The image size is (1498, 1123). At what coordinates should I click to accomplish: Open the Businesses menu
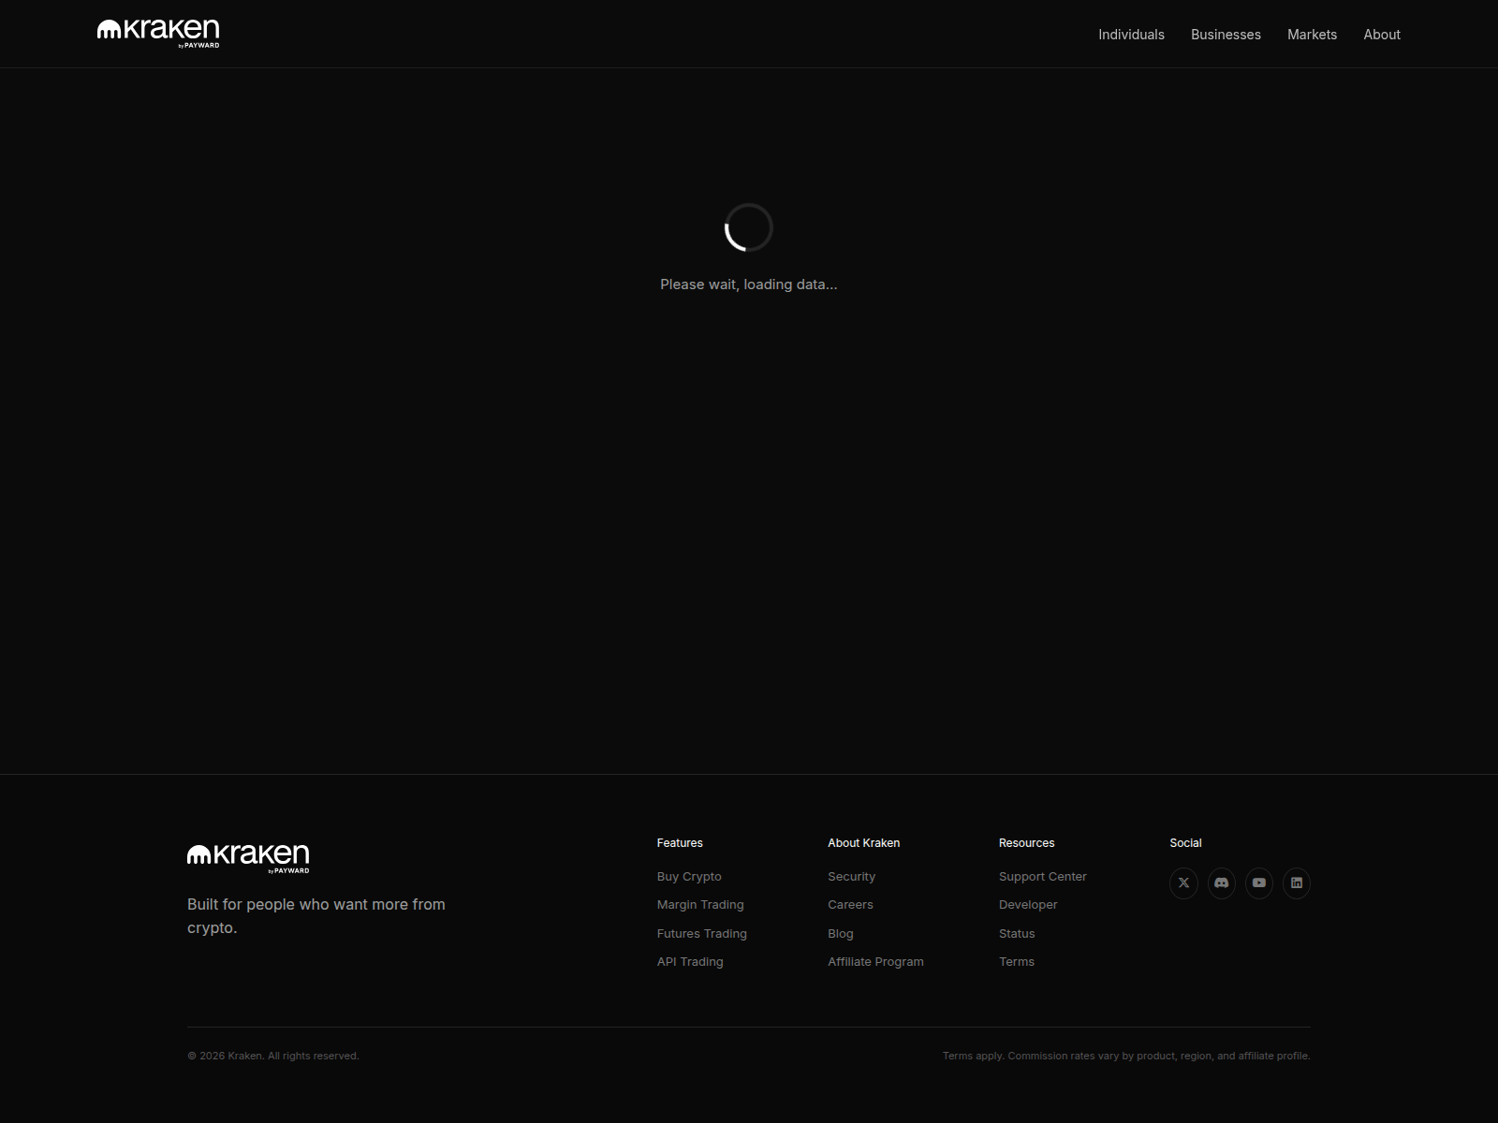pyautogui.click(x=1226, y=35)
